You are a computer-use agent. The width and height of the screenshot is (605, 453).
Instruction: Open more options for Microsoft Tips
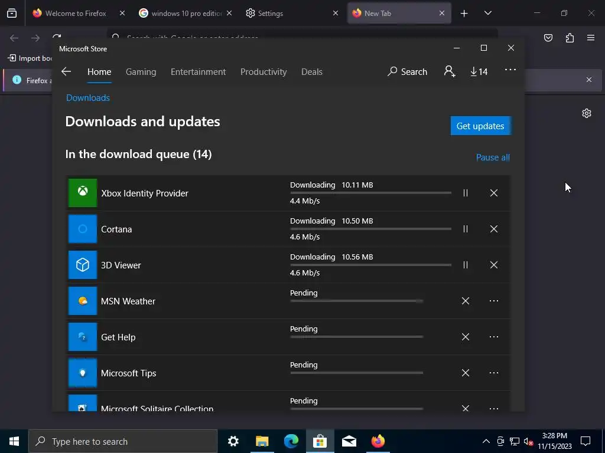click(493, 373)
